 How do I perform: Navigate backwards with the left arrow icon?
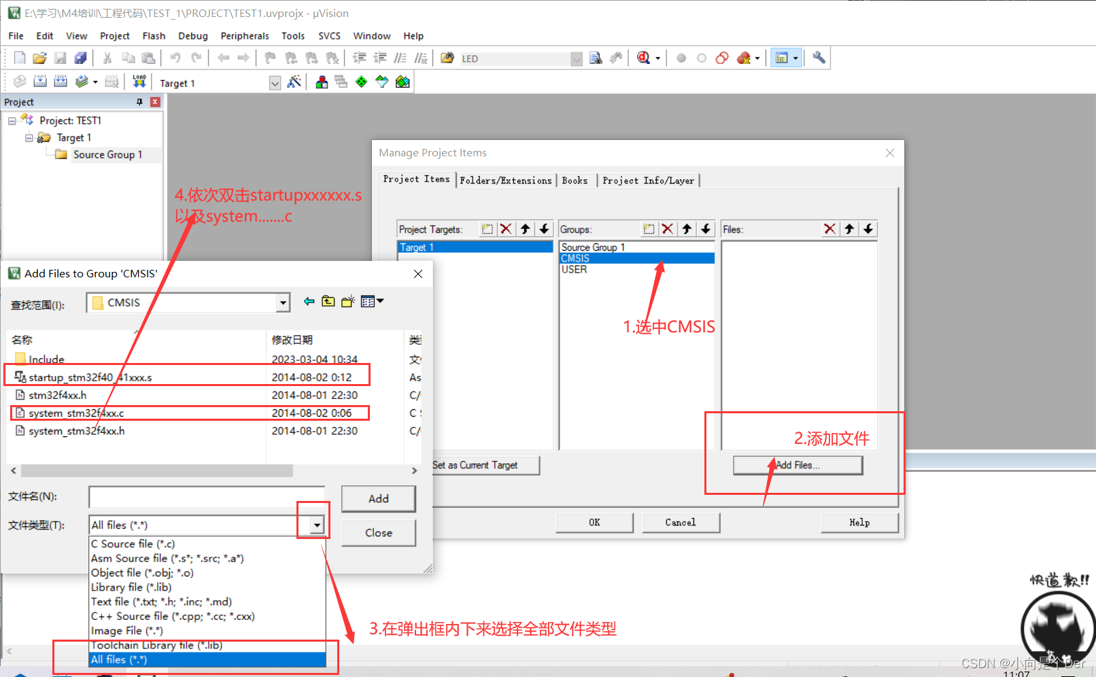223,58
